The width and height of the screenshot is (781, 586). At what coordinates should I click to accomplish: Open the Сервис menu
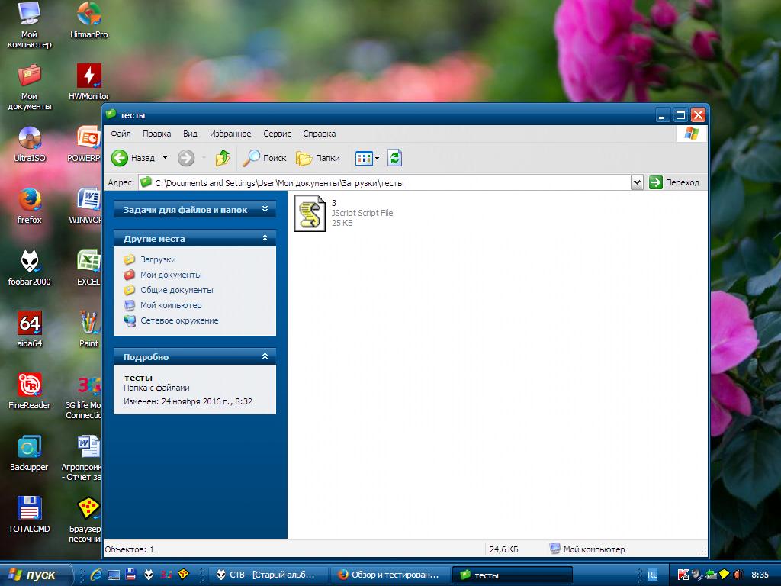[277, 134]
